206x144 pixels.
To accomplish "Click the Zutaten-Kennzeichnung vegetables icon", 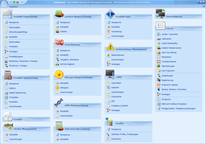I will 59,14.
